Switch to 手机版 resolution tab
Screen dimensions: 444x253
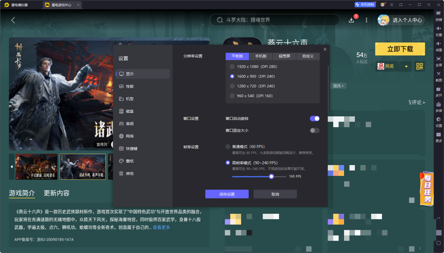[x=261, y=56]
